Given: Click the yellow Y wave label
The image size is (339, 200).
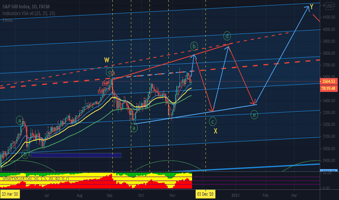Looking at the screenshot, I should pyautogui.click(x=312, y=7).
